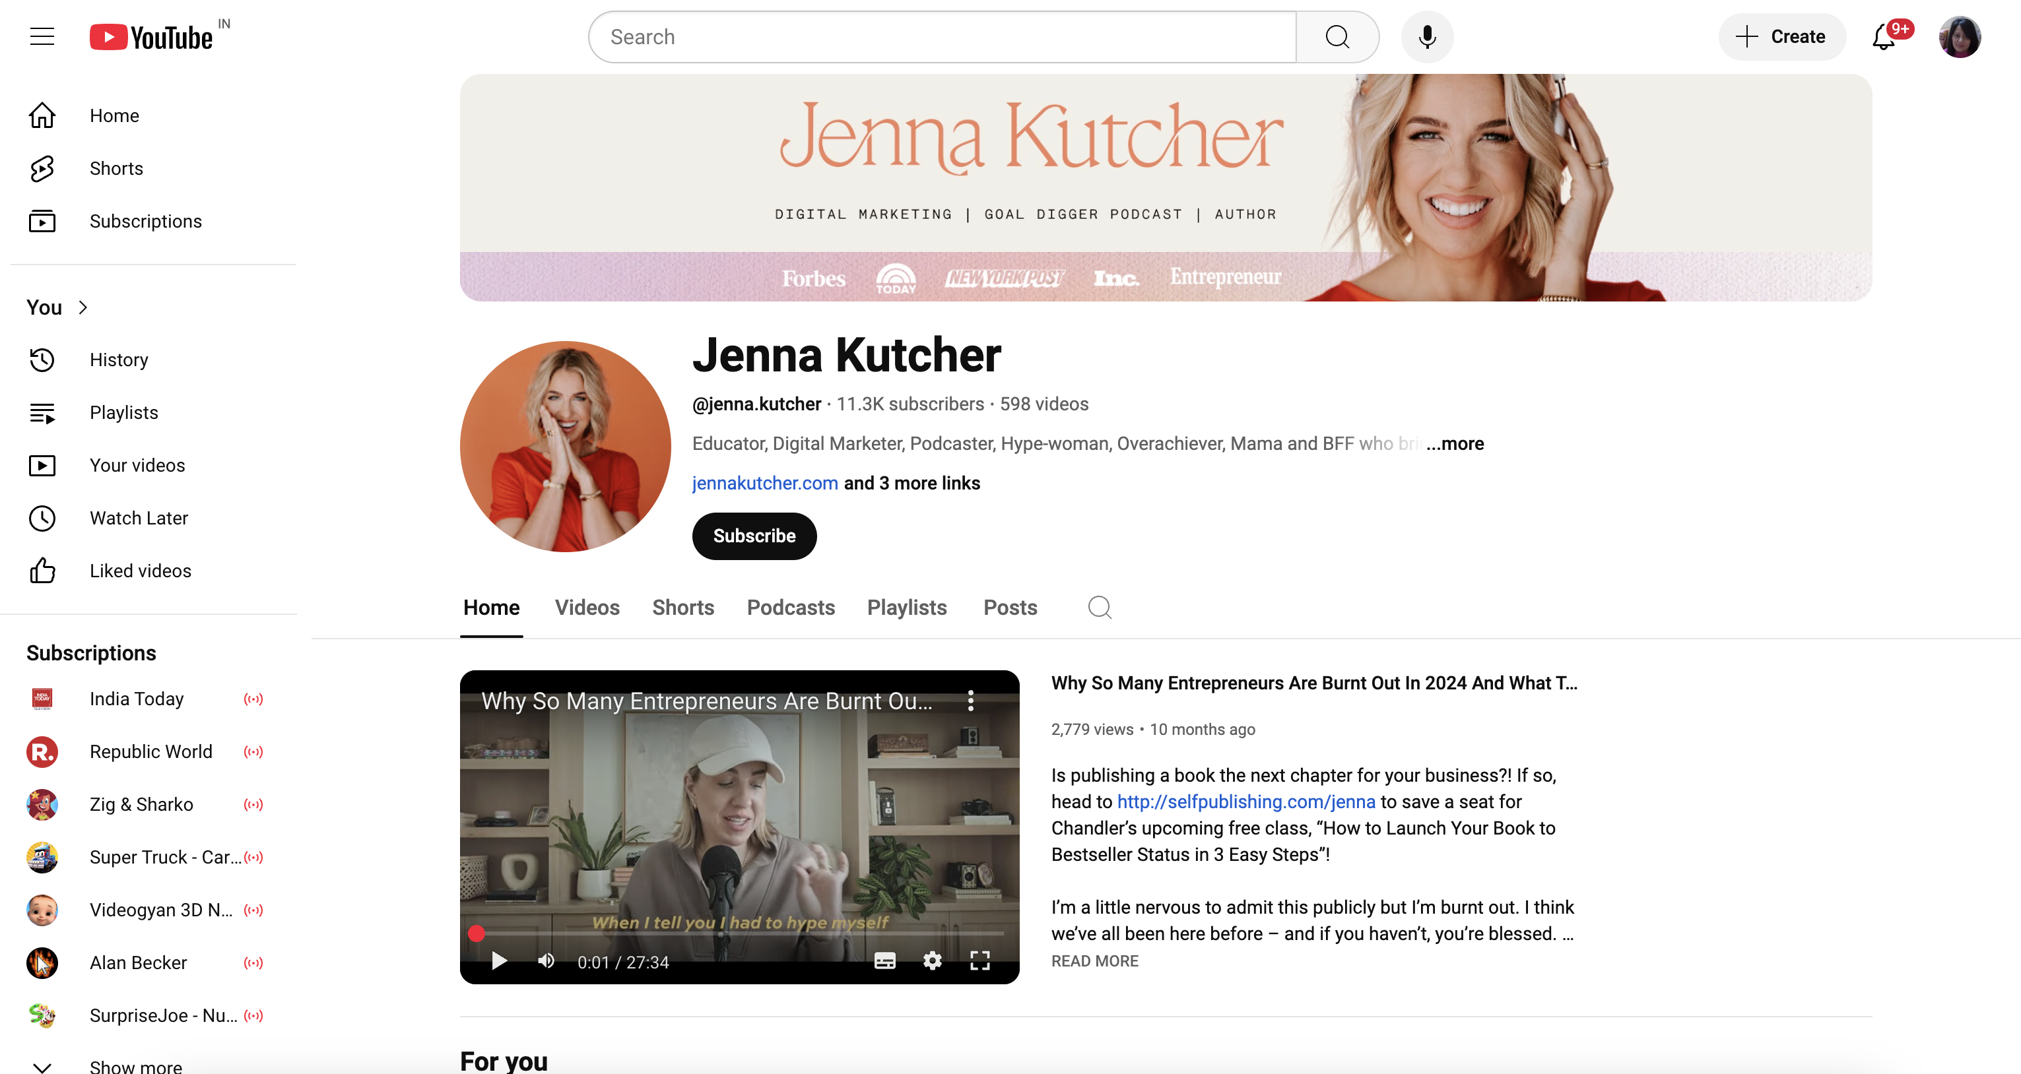
Task: Subscribe to Jenna Kutcher
Action: tap(753, 536)
